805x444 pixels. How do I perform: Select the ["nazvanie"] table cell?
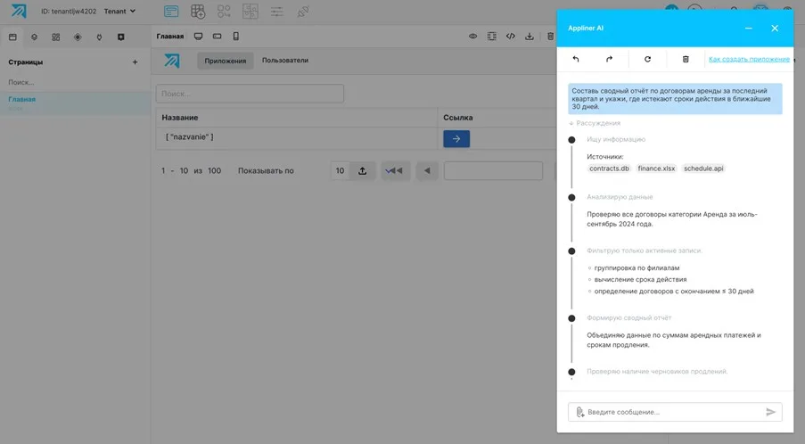pyautogui.click(x=296, y=137)
